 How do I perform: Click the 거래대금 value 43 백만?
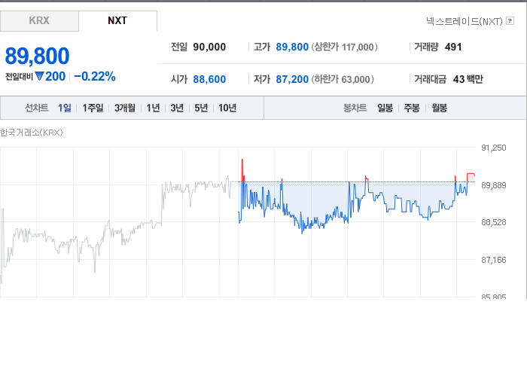(x=468, y=79)
